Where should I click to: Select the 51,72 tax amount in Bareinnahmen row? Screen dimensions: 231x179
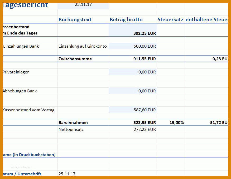click(206, 122)
